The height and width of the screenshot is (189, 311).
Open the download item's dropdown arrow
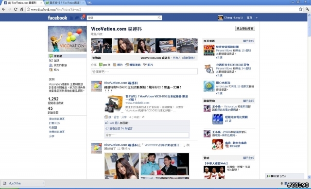point(43,183)
